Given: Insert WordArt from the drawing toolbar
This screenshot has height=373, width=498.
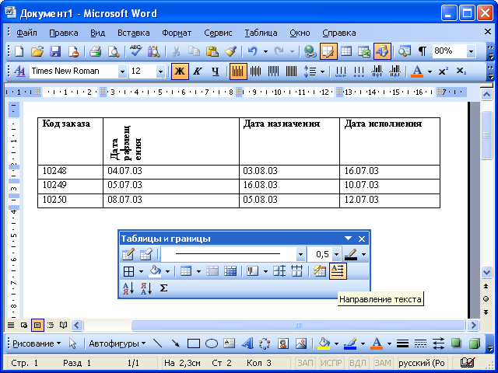Looking at the screenshot, I should pos(247,343).
